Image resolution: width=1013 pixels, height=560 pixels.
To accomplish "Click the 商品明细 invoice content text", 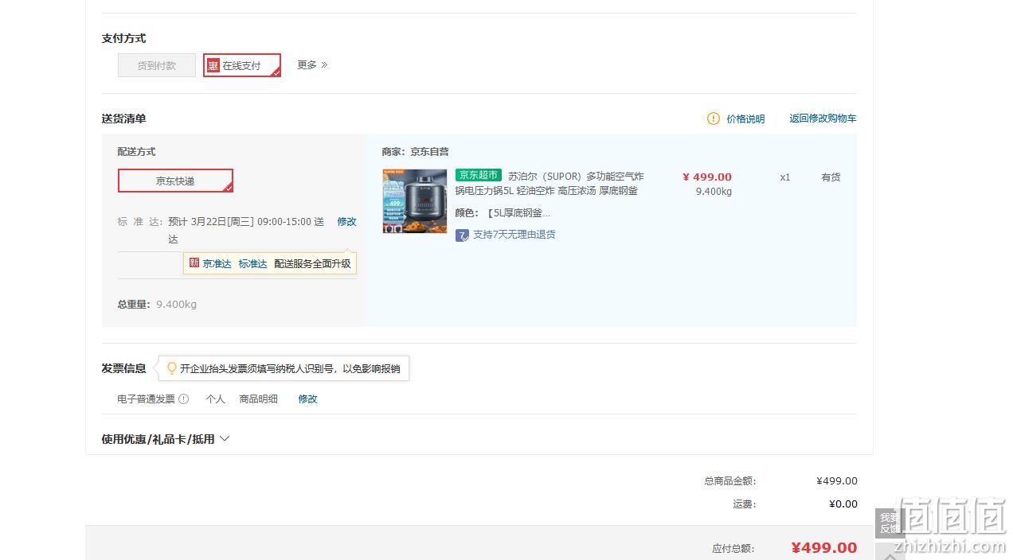I will click(x=259, y=399).
